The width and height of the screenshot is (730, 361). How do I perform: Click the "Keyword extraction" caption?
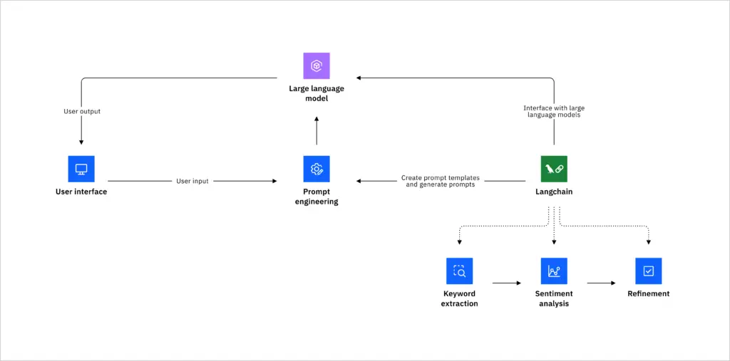(x=460, y=298)
